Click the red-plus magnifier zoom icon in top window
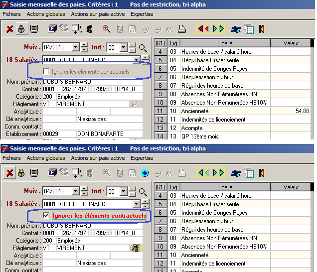317x272 pixels. [x=107, y=29]
